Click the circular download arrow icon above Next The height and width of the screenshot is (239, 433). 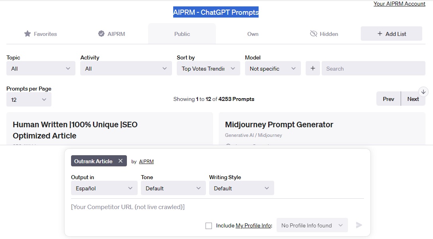point(423,91)
